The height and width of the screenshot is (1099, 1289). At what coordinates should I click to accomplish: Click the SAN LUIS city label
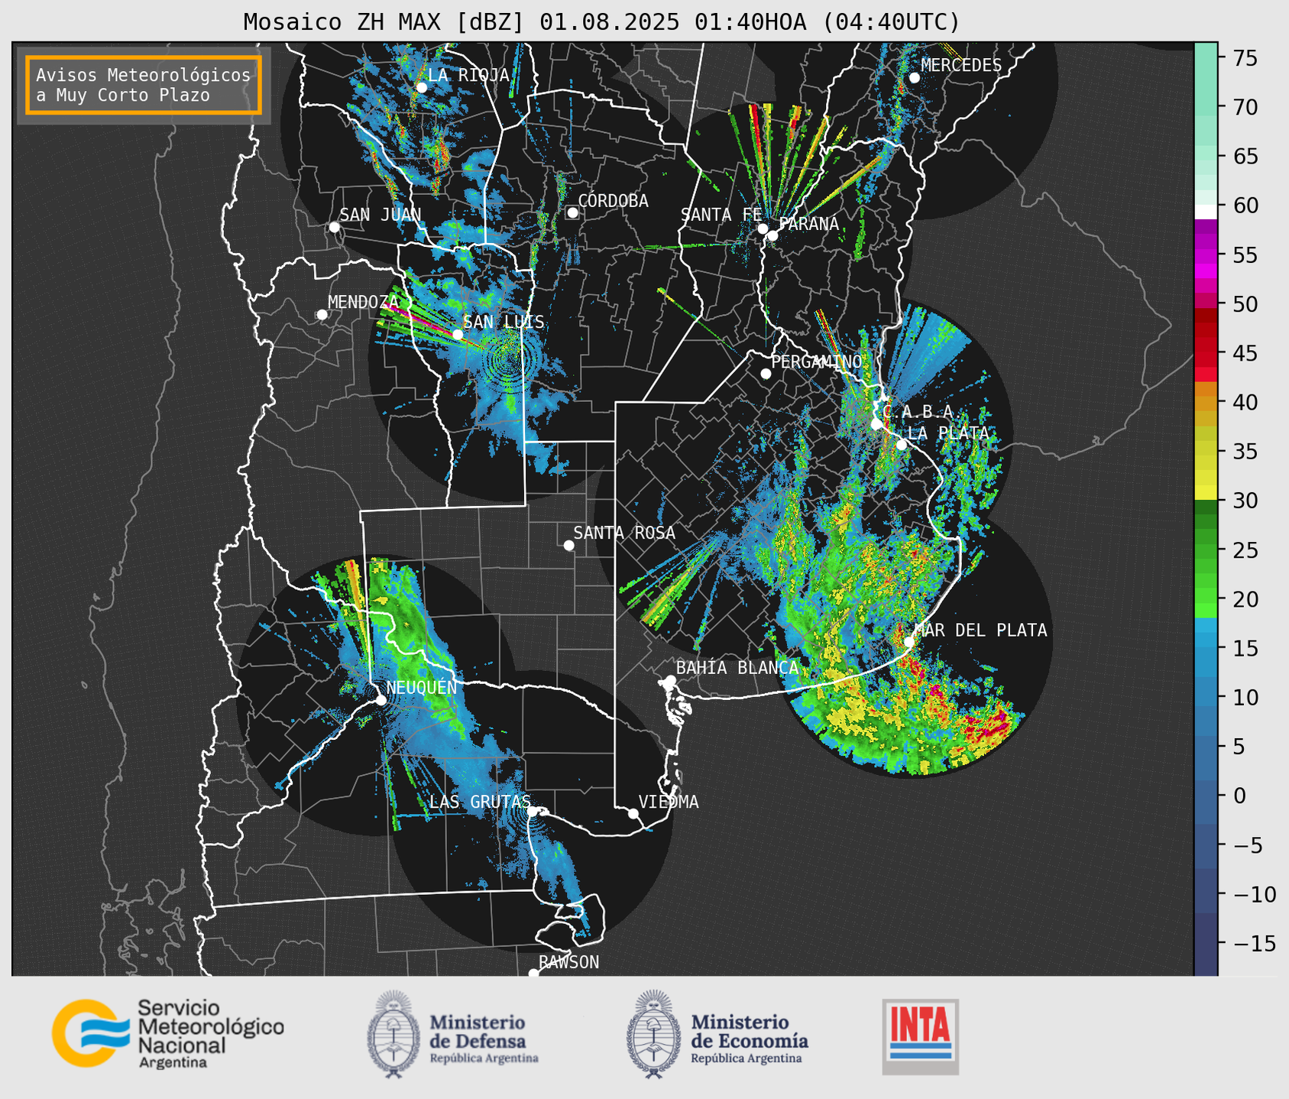tap(504, 322)
